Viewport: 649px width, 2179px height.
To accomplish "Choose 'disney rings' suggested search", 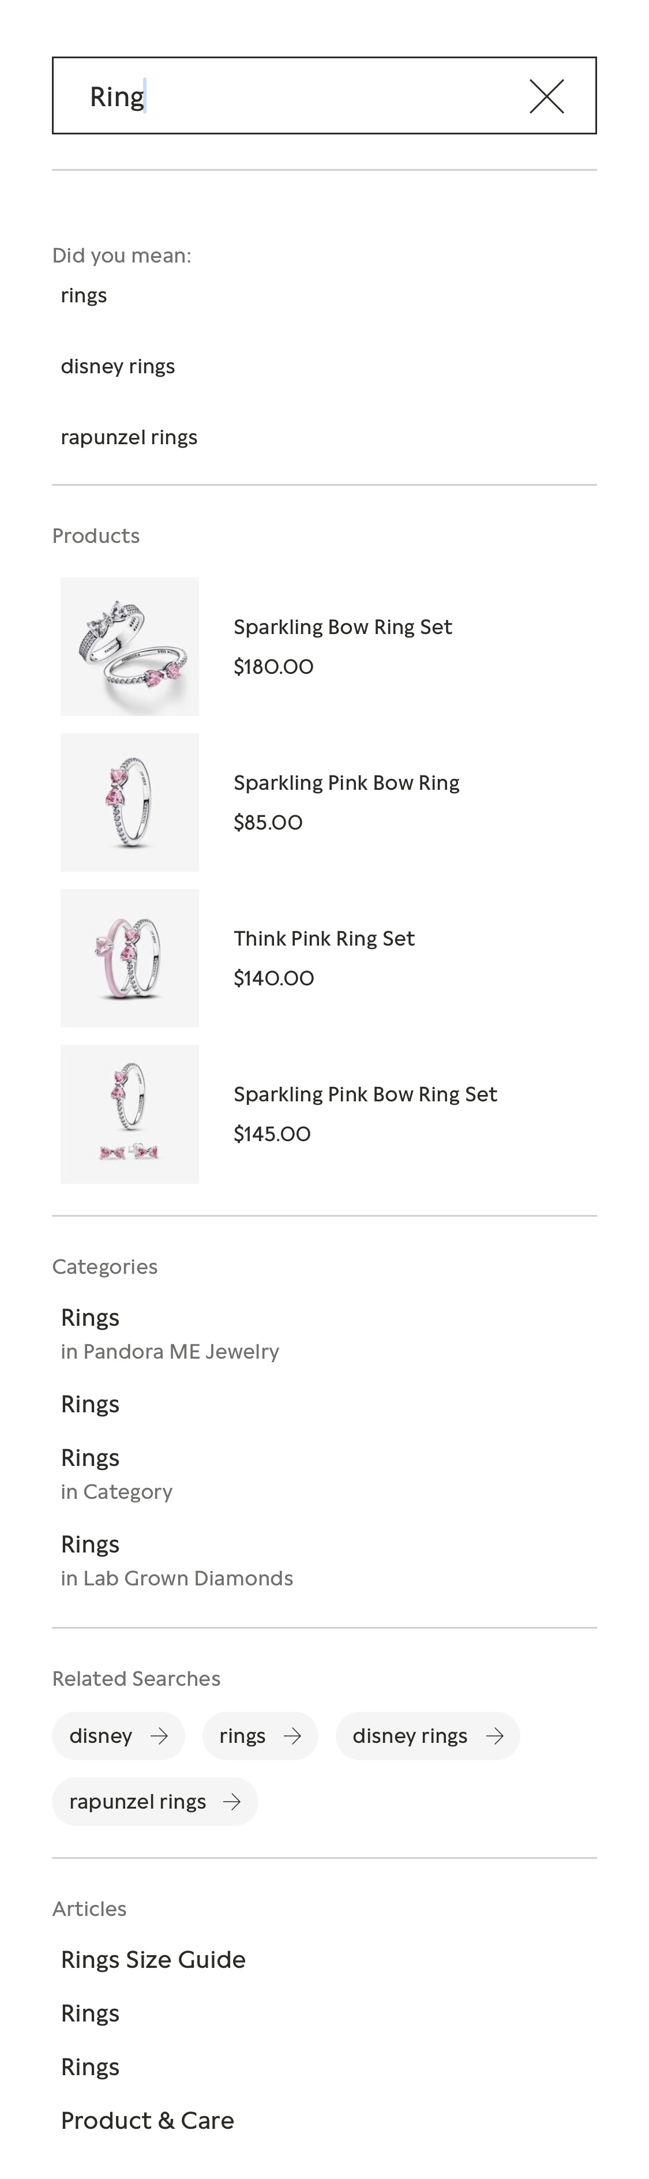I will point(118,366).
